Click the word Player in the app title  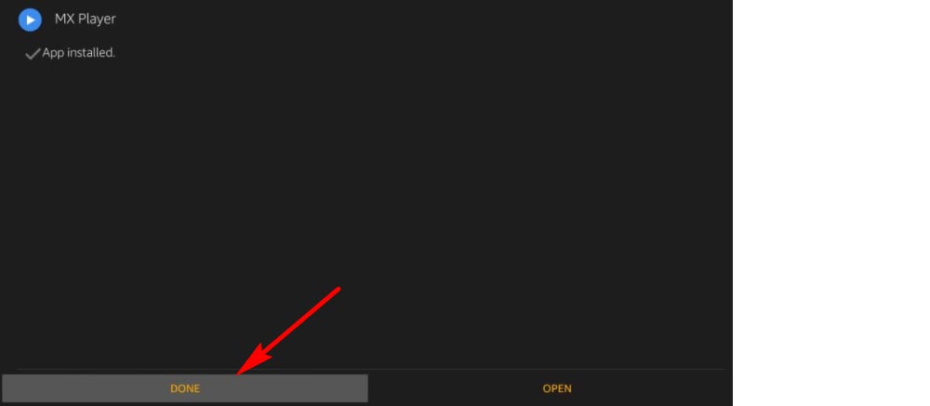point(97,20)
